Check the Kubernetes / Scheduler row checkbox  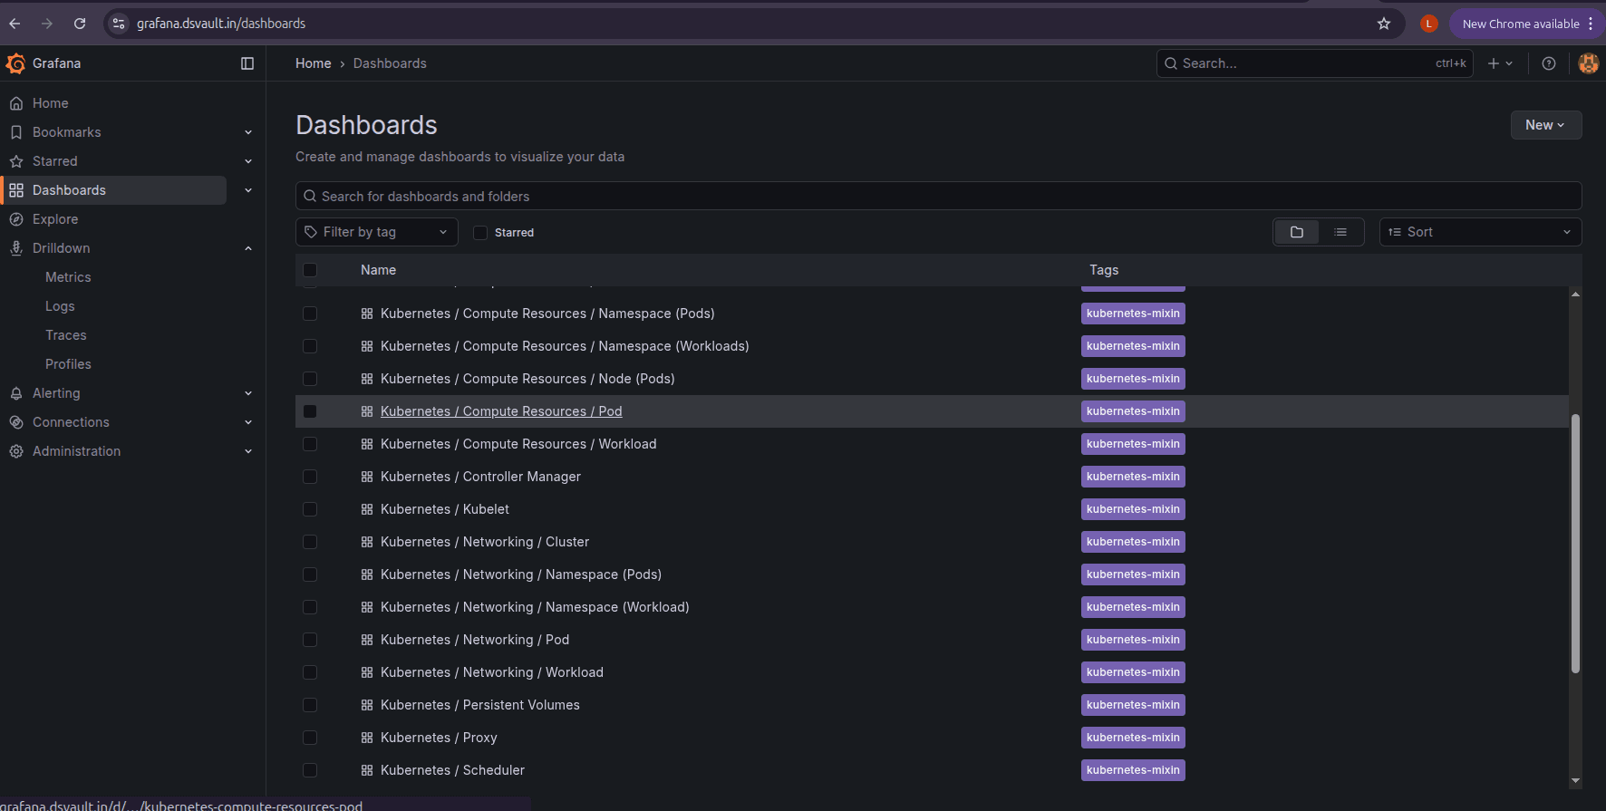click(x=310, y=770)
